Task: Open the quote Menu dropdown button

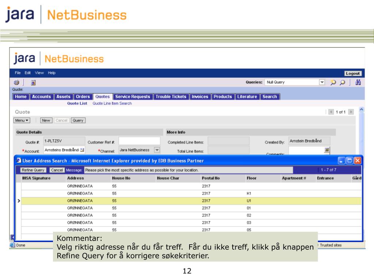Action: 22,120
